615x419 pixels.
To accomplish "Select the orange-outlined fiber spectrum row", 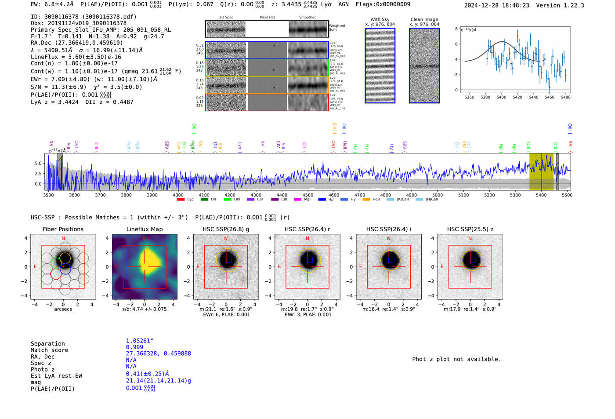I will pyautogui.click(x=267, y=85).
